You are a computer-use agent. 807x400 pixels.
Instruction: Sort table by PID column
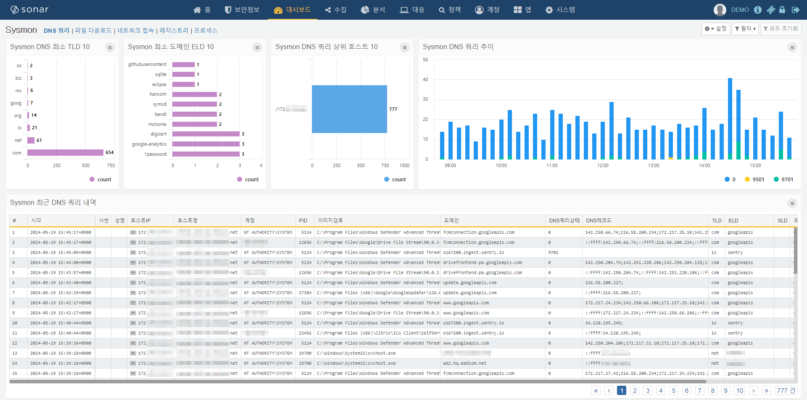(305, 221)
